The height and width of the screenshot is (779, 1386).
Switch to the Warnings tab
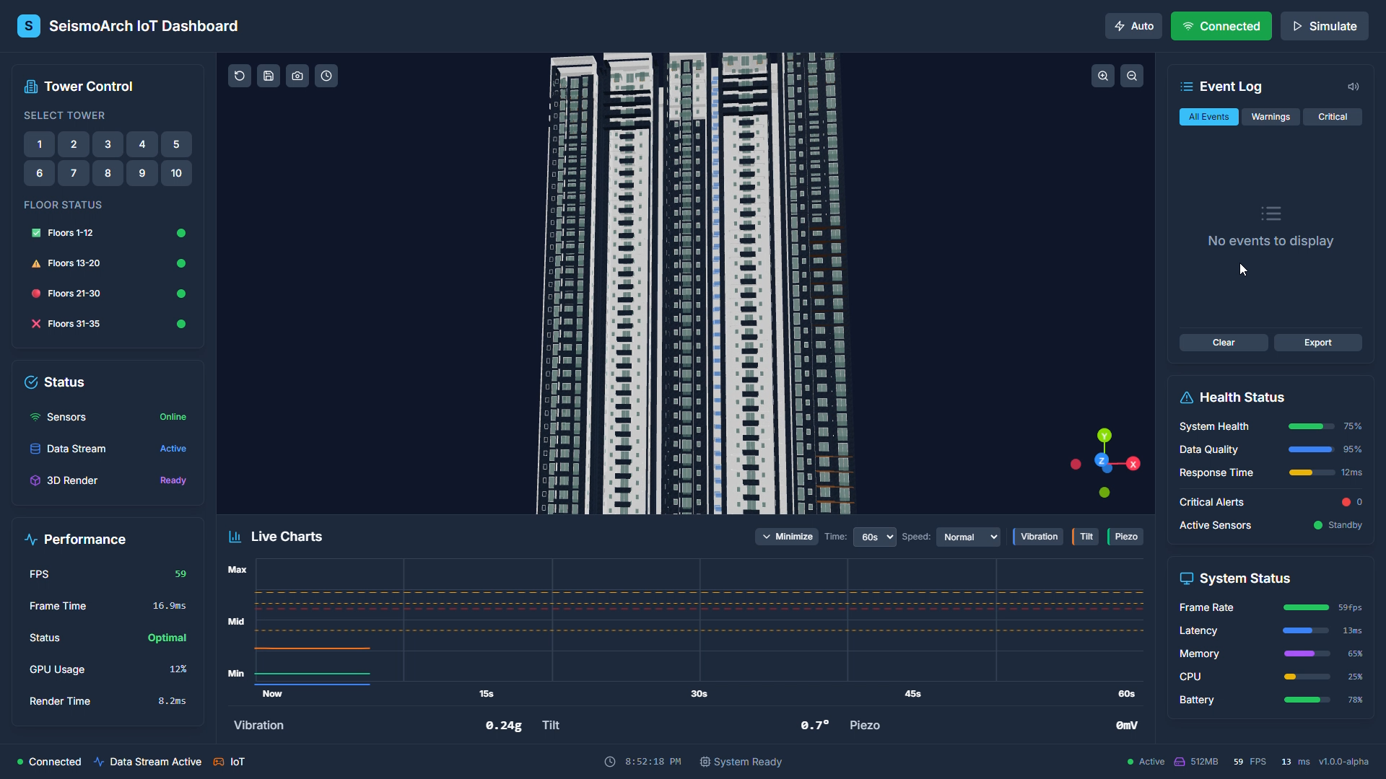pyautogui.click(x=1270, y=117)
